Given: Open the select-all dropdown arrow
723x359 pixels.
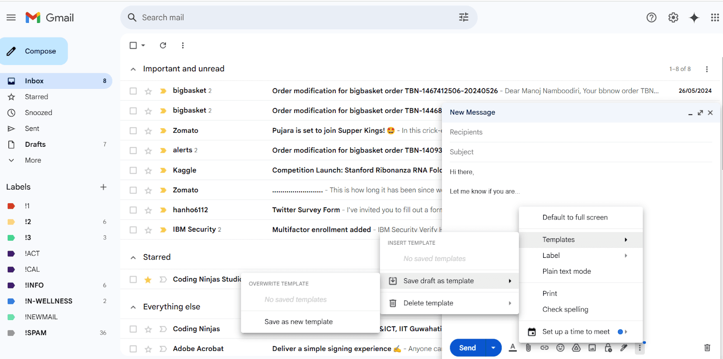Looking at the screenshot, I should (x=143, y=45).
